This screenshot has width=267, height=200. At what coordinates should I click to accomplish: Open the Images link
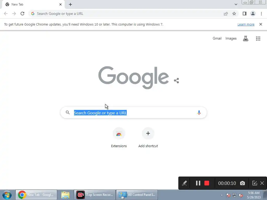coord(231,39)
